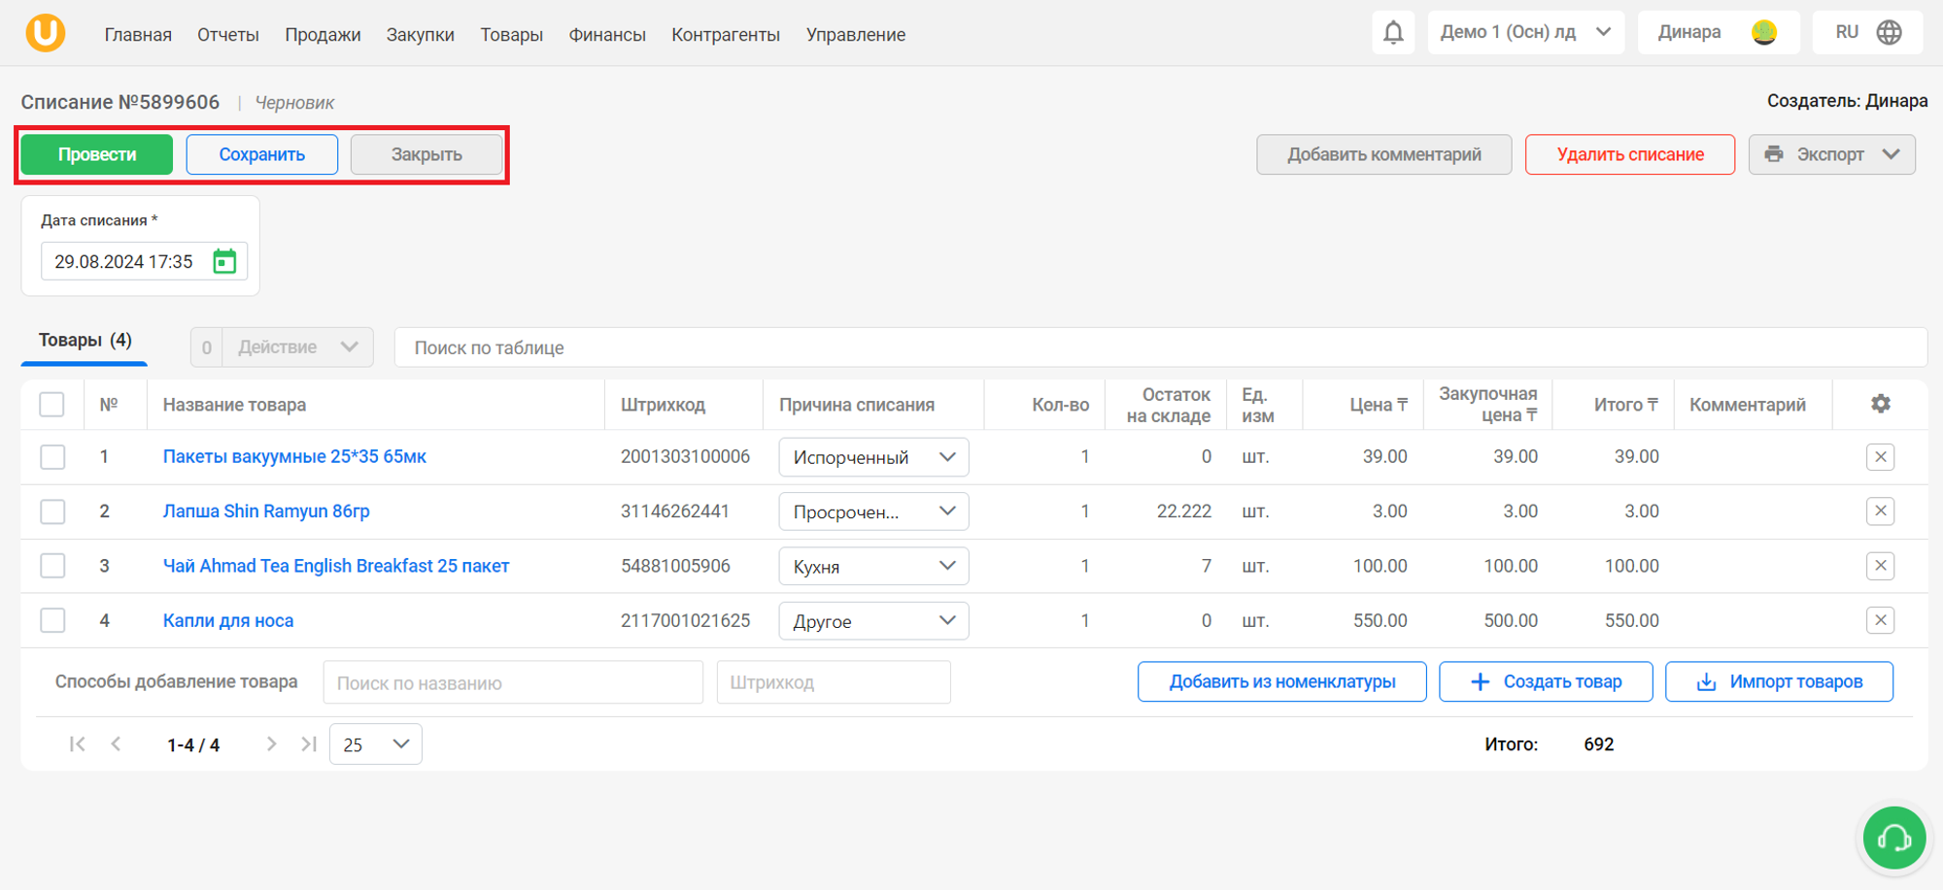
Task: Remove row Чай Ahmad Tea with X
Action: tap(1881, 566)
